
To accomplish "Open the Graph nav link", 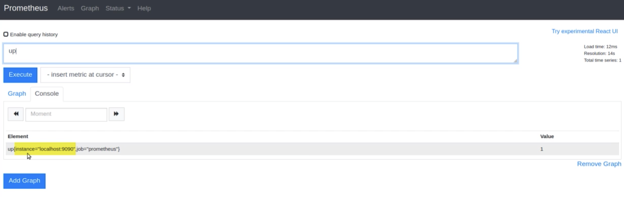I will [x=90, y=9].
